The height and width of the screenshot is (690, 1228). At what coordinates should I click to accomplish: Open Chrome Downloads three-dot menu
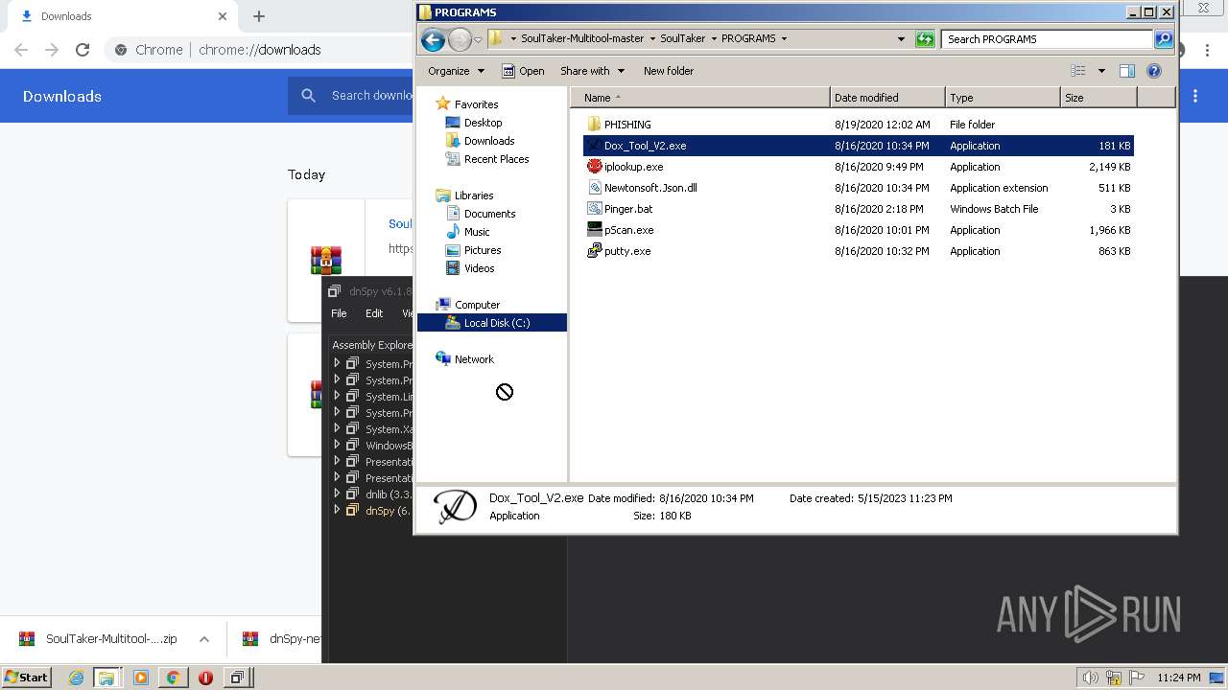point(1195,96)
